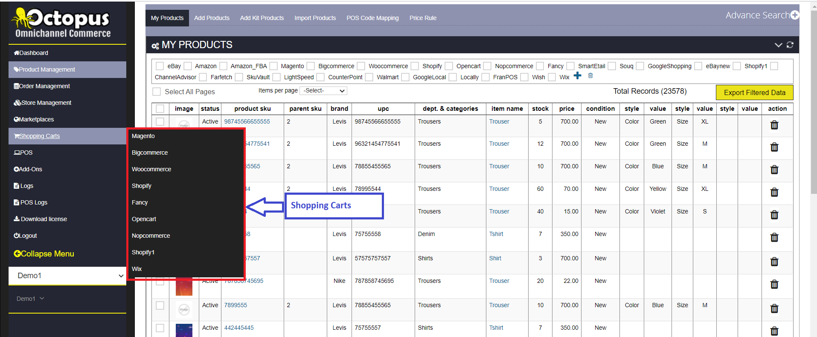Delete the Violet trouser product row
Viewport: 817px width, 337px height.
pos(774,215)
